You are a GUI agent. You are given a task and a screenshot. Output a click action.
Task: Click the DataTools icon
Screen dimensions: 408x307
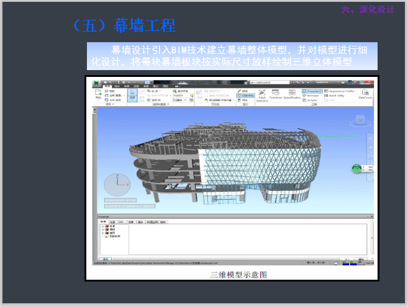tap(364, 94)
